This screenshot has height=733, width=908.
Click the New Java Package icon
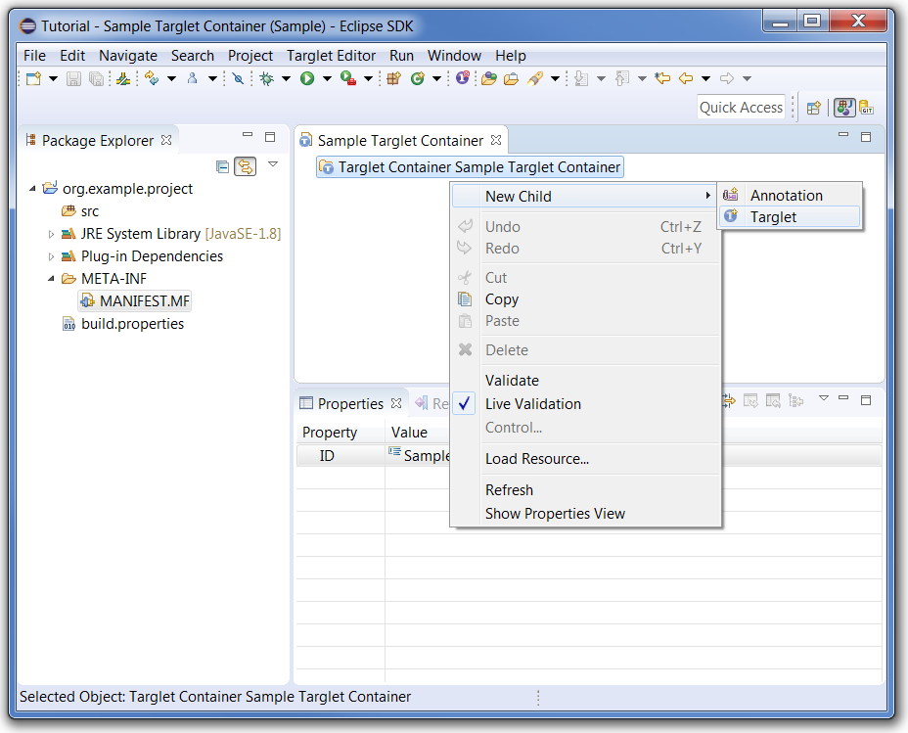pyautogui.click(x=393, y=78)
